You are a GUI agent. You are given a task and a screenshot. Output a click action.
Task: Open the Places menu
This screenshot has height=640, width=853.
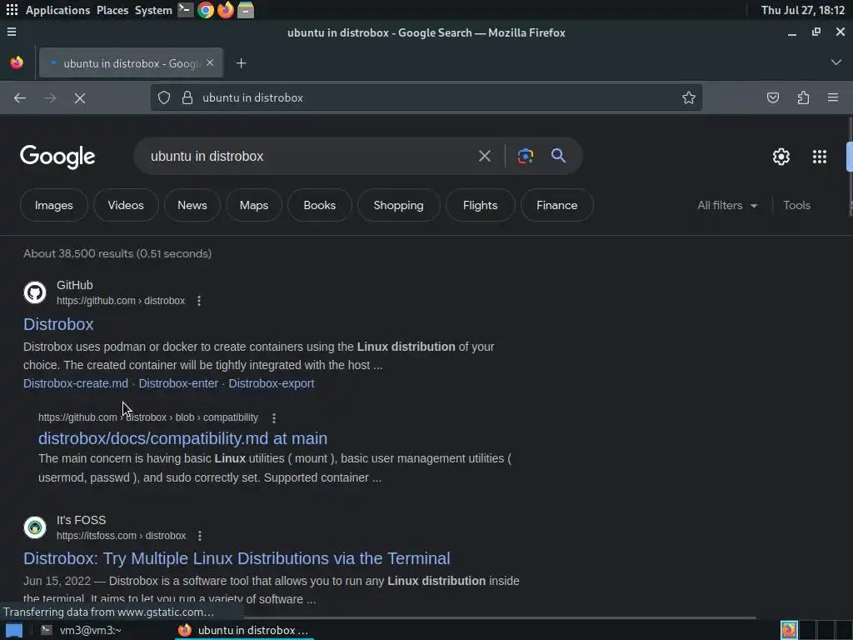(112, 10)
